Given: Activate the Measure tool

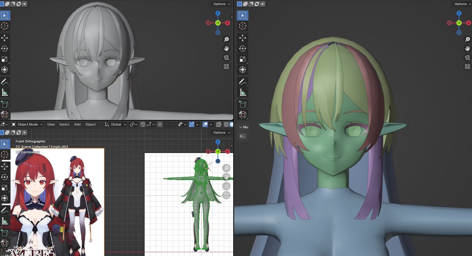Looking at the screenshot, I should (x=5, y=92).
